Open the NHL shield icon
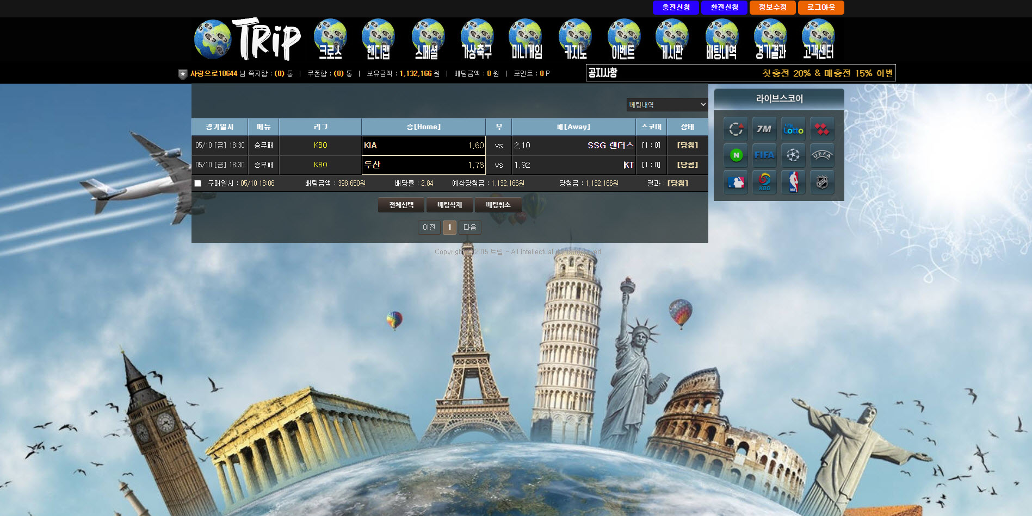Viewport: 1032px width, 516px height. [x=822, y=182]
